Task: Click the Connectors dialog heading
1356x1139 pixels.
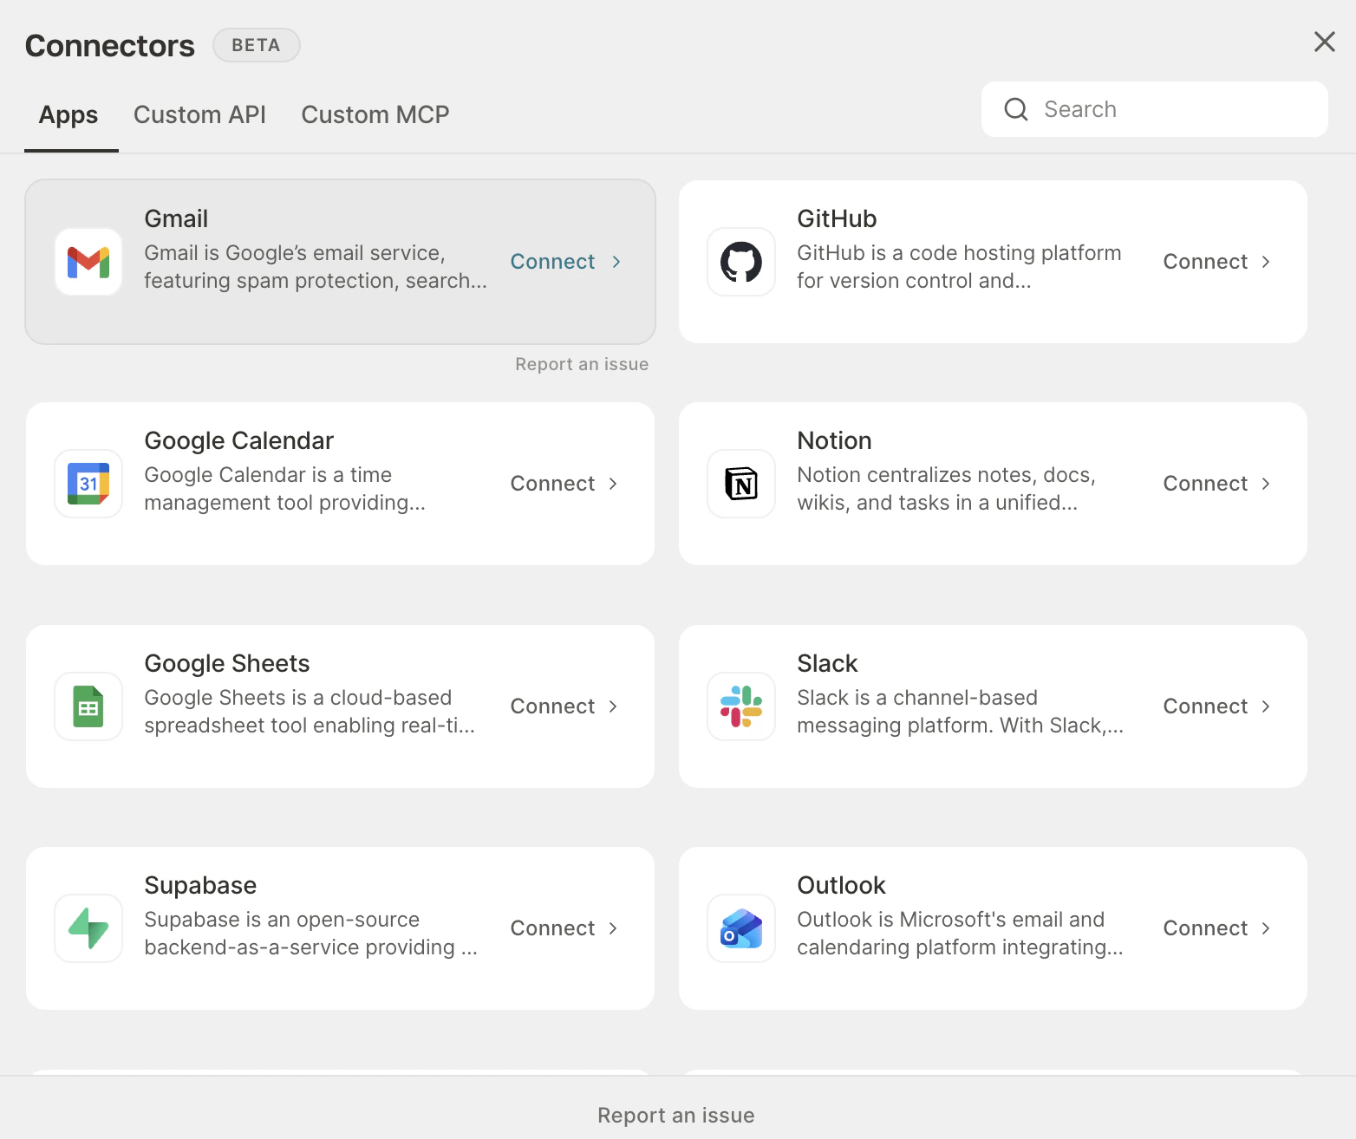Action: (110, 45)
